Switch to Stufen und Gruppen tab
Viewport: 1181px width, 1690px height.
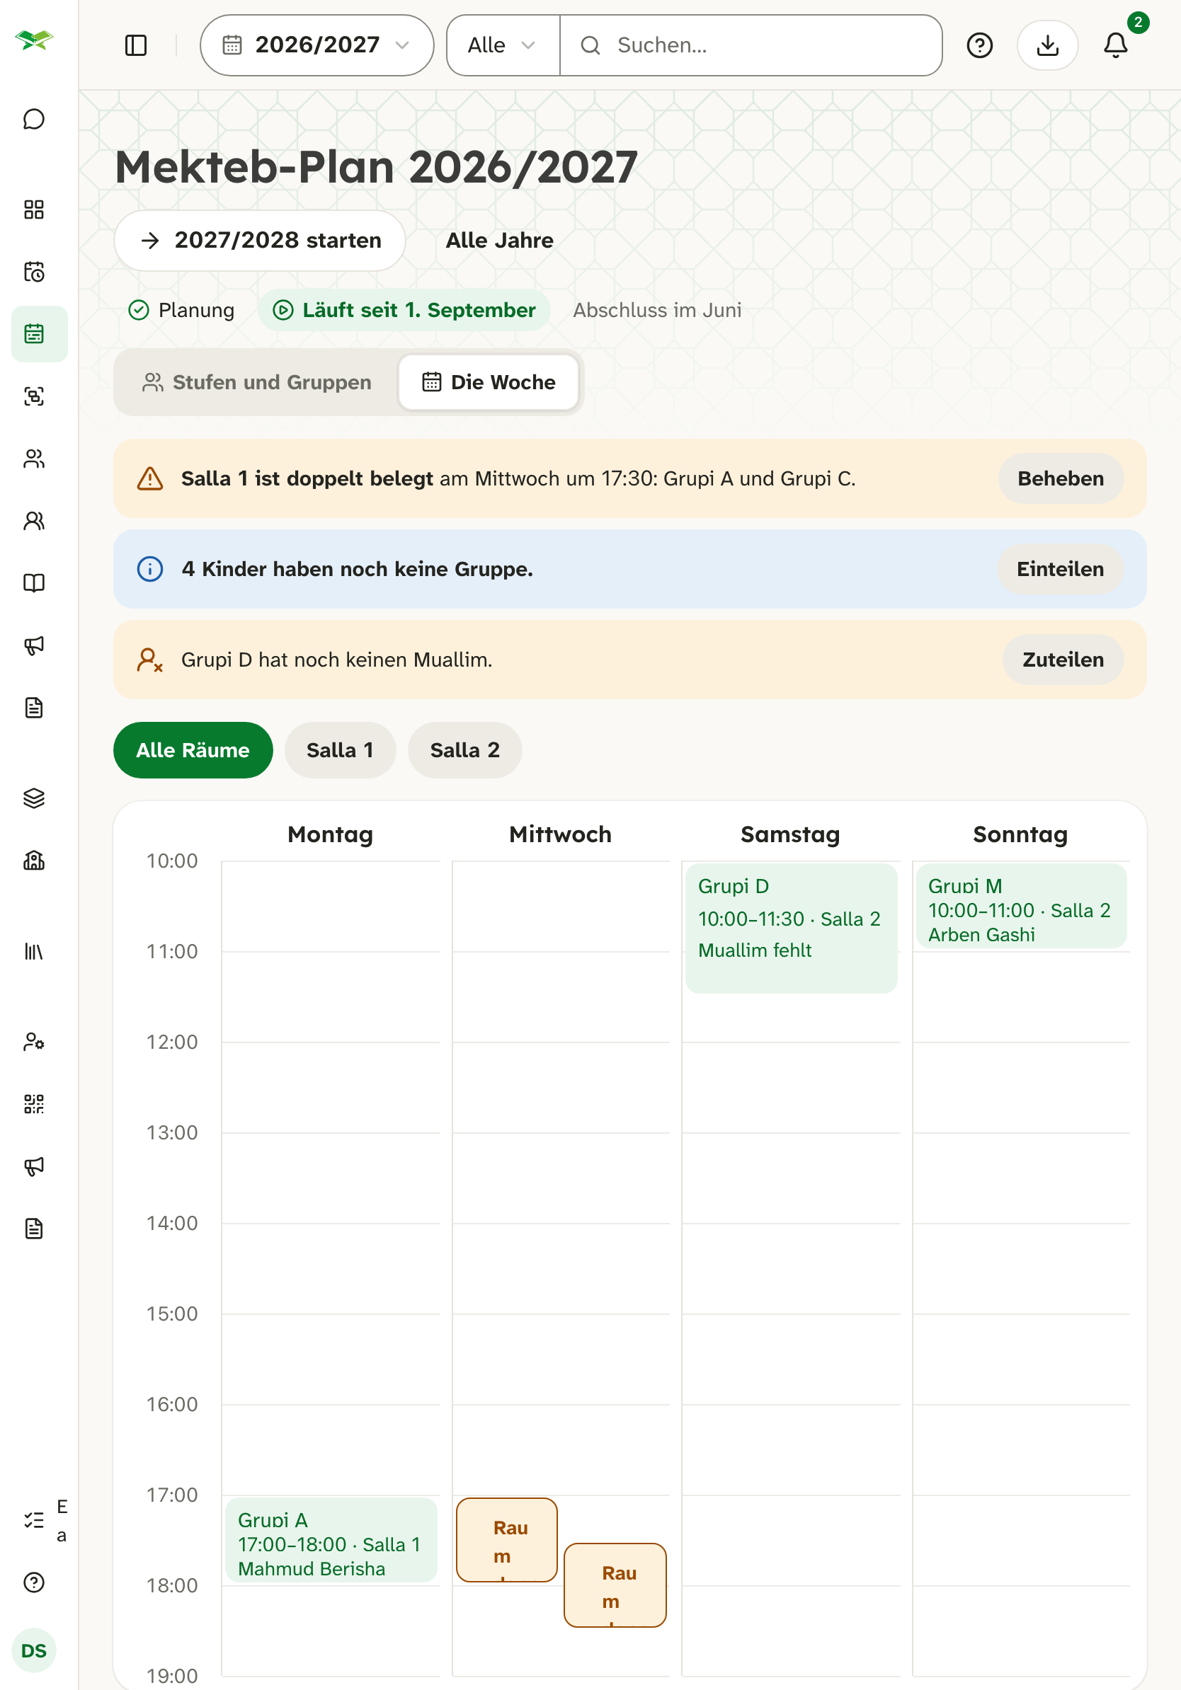coord(257,382)
